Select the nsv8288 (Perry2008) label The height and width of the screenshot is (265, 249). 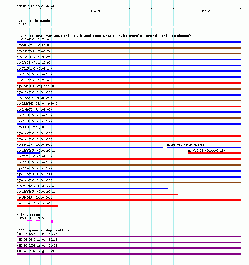33,127
